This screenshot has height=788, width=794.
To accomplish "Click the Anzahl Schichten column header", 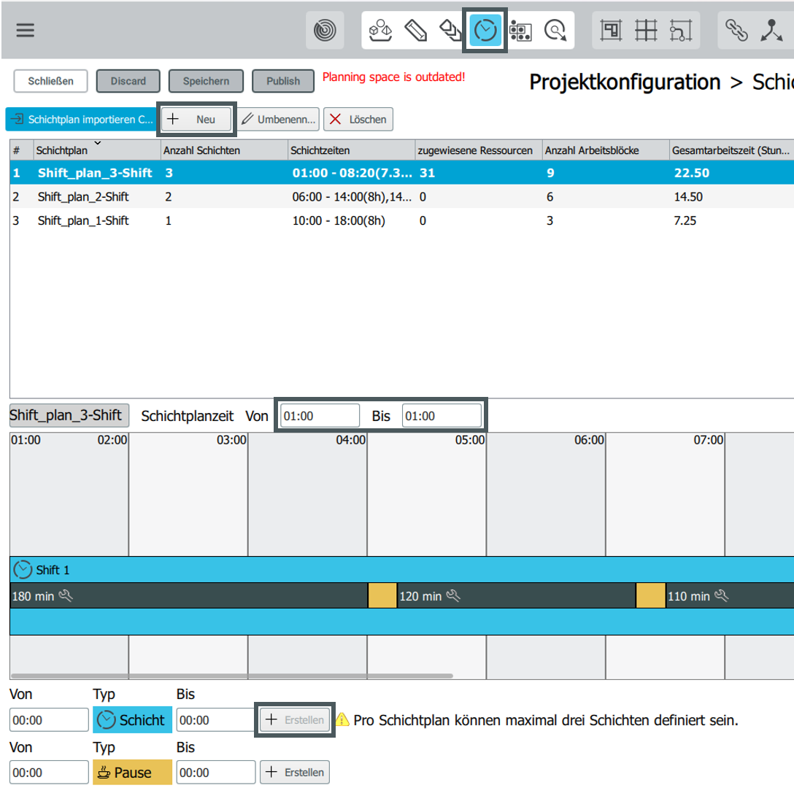I will click(224, 150).
